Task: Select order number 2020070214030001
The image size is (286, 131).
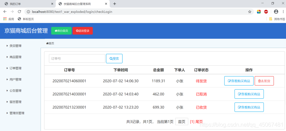Action: (x=69, y=94)
